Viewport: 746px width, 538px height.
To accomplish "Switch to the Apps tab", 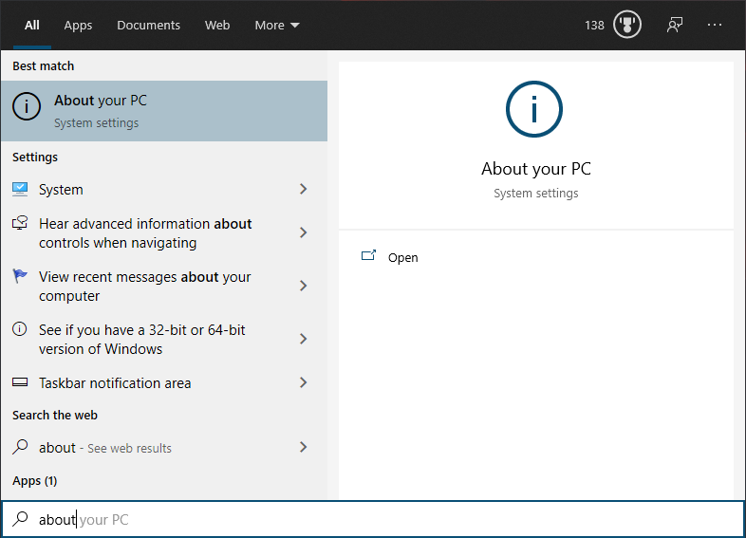I will coord(78,26).
